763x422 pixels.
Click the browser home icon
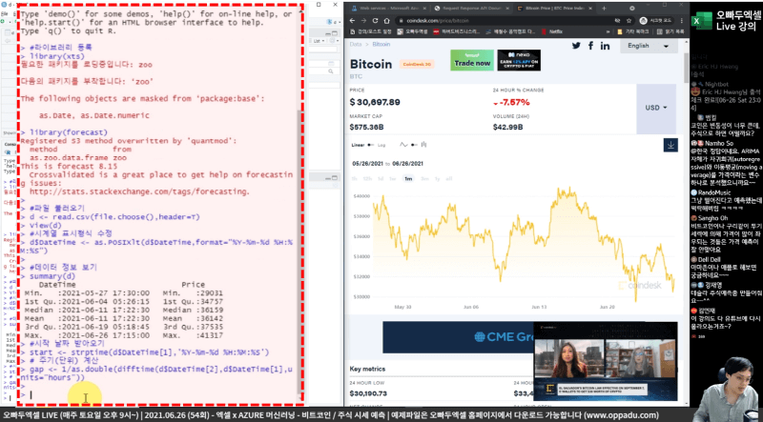pos(385,18)
